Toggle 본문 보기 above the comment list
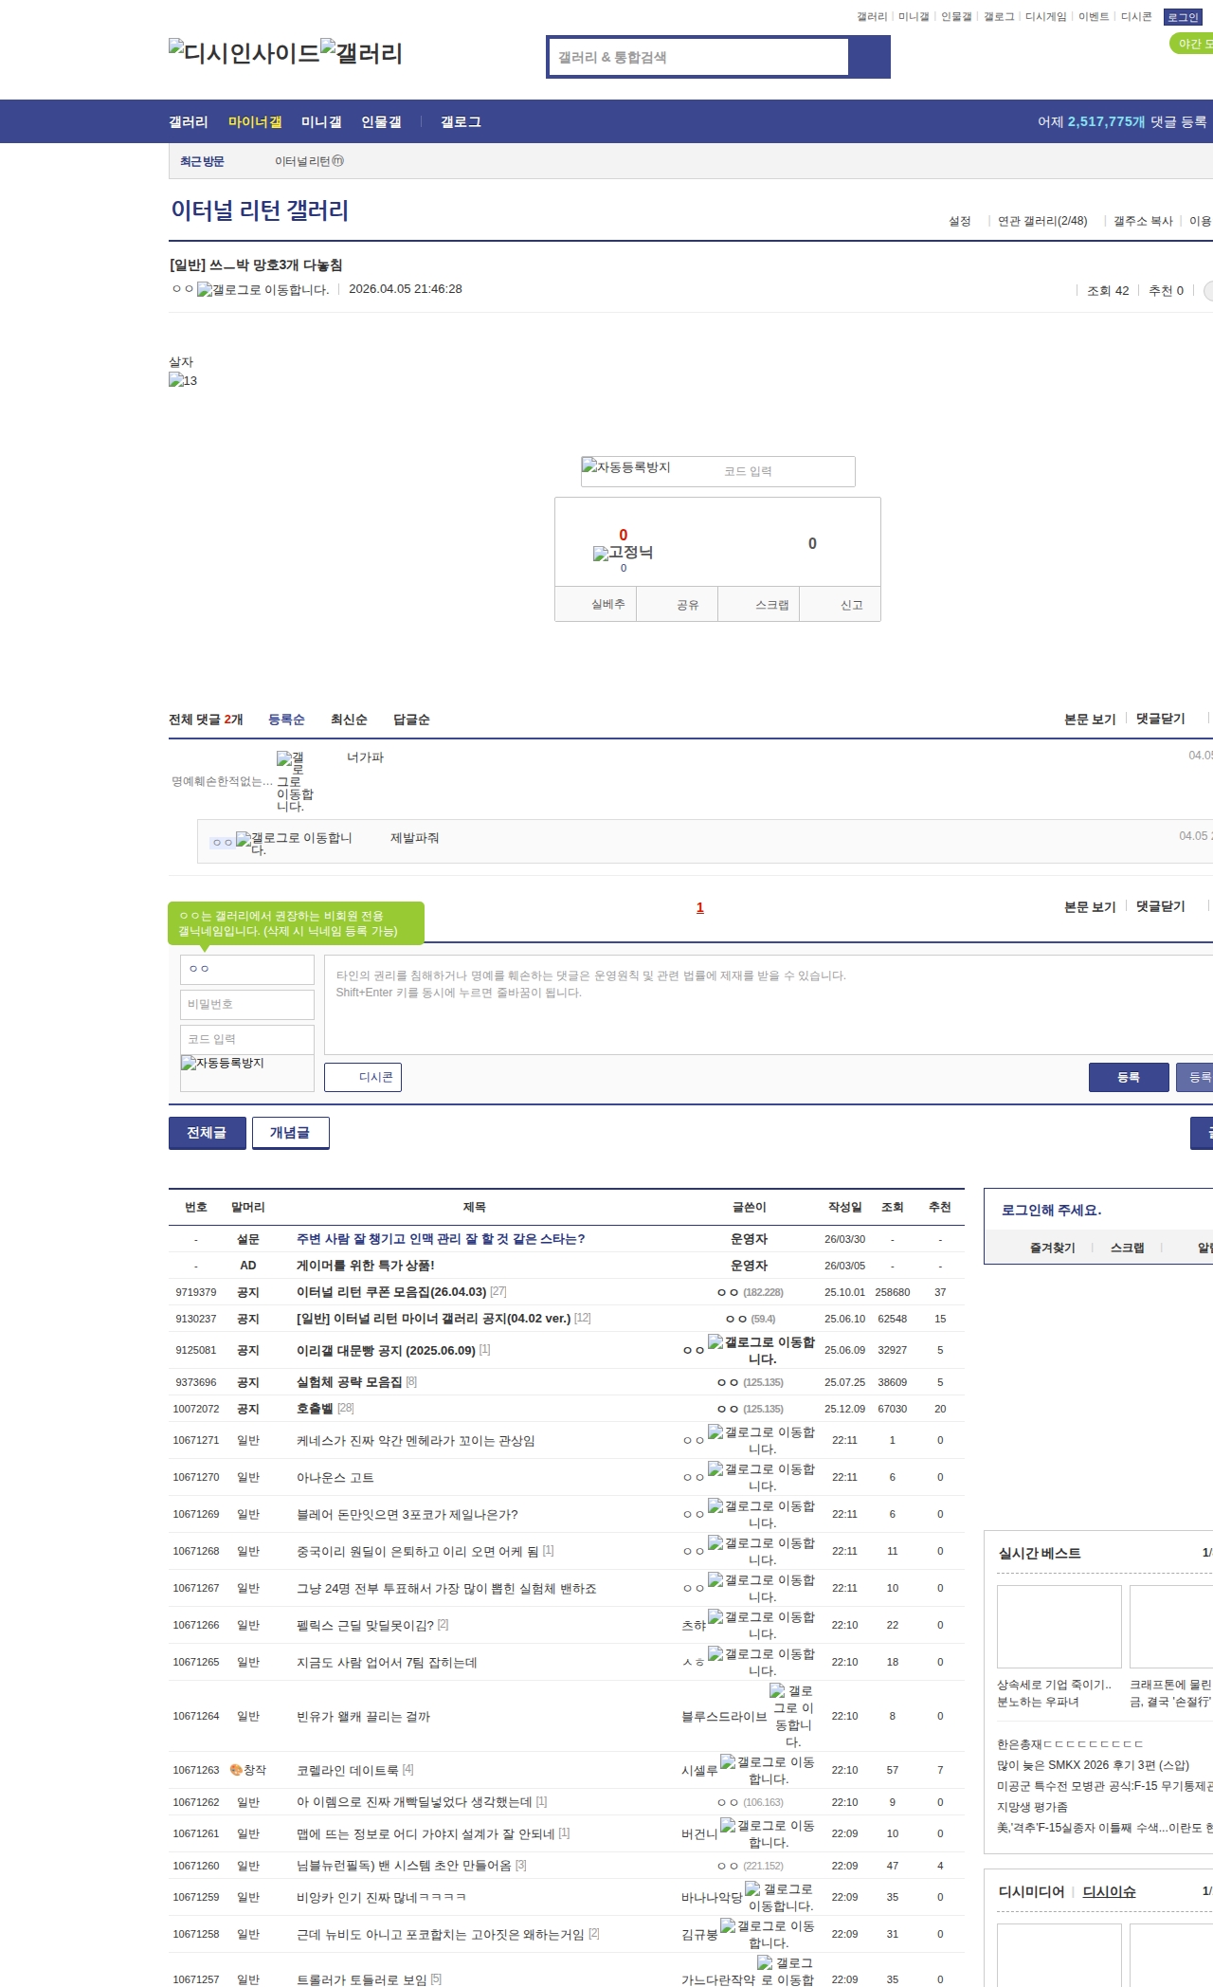The width and height of the screenshot is (1213, 1987). pos(1090,720)
